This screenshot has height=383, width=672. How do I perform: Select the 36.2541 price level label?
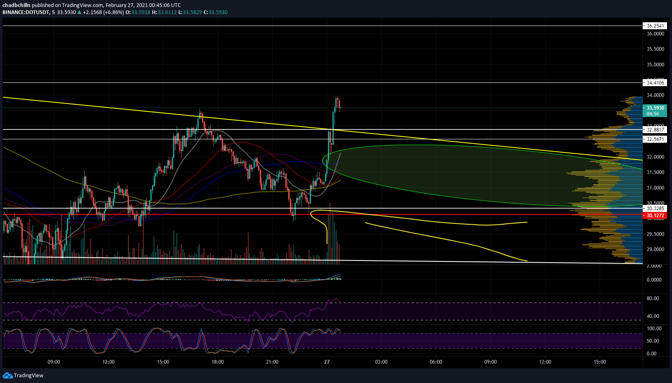655,26
